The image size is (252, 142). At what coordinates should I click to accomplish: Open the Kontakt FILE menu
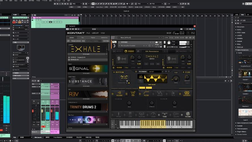pos(88,33)
